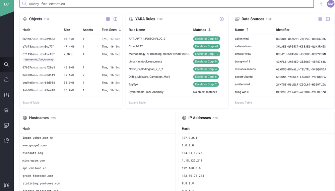Open object hash 07657c...bf20a5
The width and height of the screenshot is (335, 191).
[39, 67]
